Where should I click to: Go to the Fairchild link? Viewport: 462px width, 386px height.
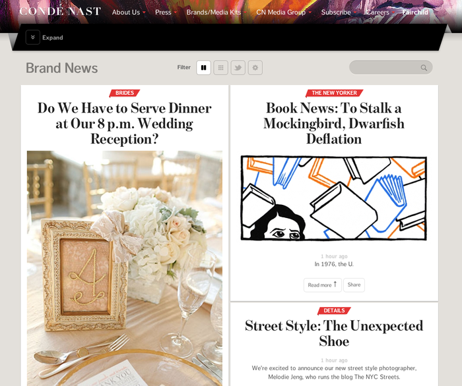[415, 13]
